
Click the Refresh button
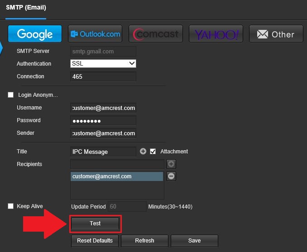tap(144, 241)
